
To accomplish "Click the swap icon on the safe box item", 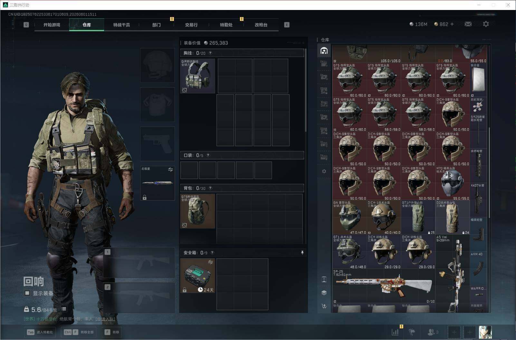I will [x=210, y=262].
